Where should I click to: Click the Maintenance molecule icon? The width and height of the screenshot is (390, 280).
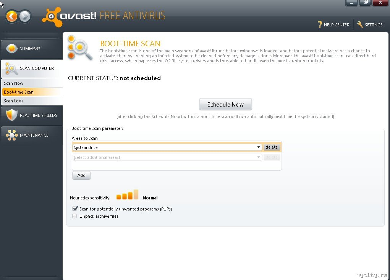click(x=12, y=135)
